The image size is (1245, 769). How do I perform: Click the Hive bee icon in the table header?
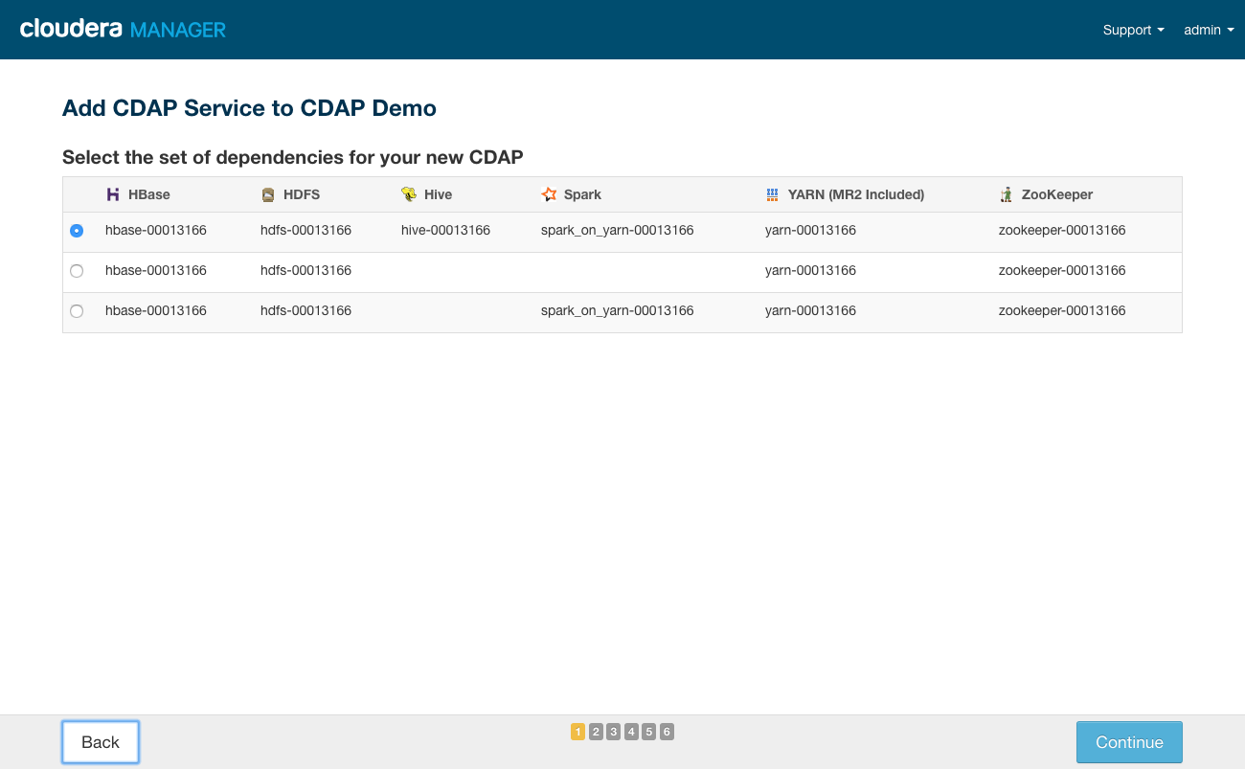click(x=410, y=193)
